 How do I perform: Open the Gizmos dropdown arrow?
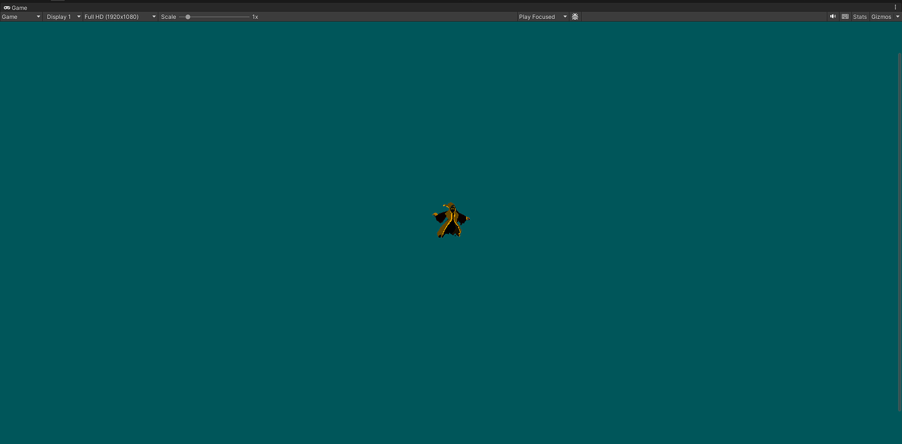coord(897,16)
